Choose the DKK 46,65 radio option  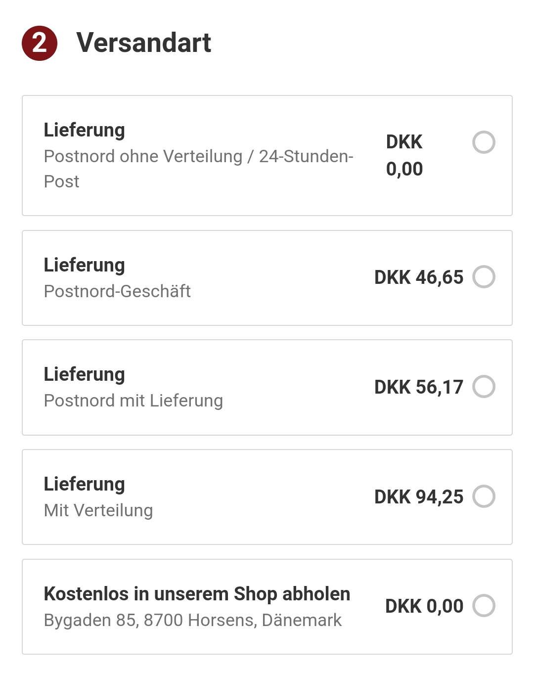coord(484,277)
